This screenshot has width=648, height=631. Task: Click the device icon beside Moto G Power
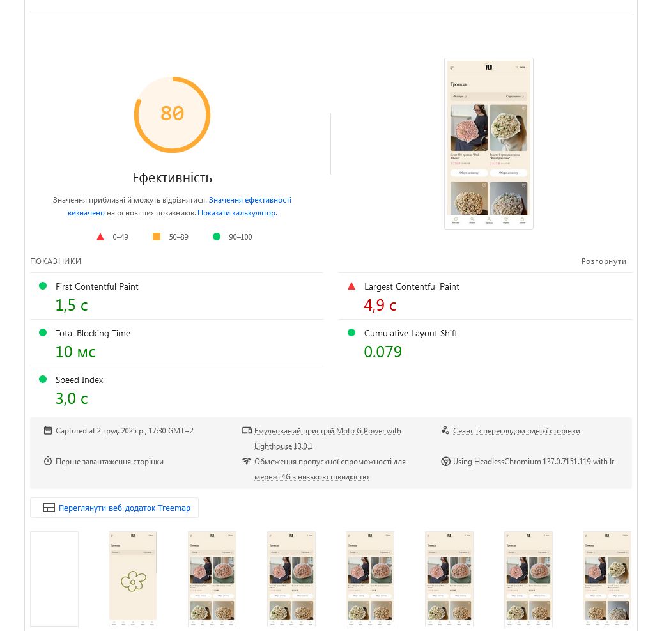(247, 431)
